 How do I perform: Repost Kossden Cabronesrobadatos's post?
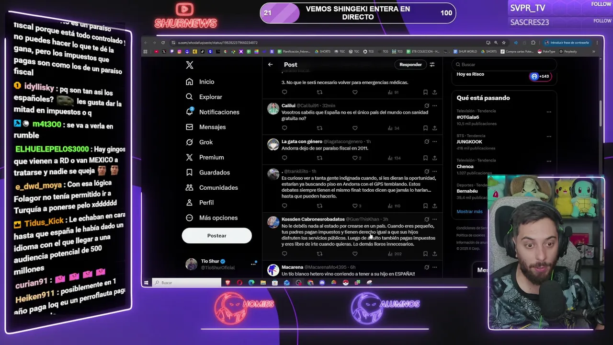point(319,253)
